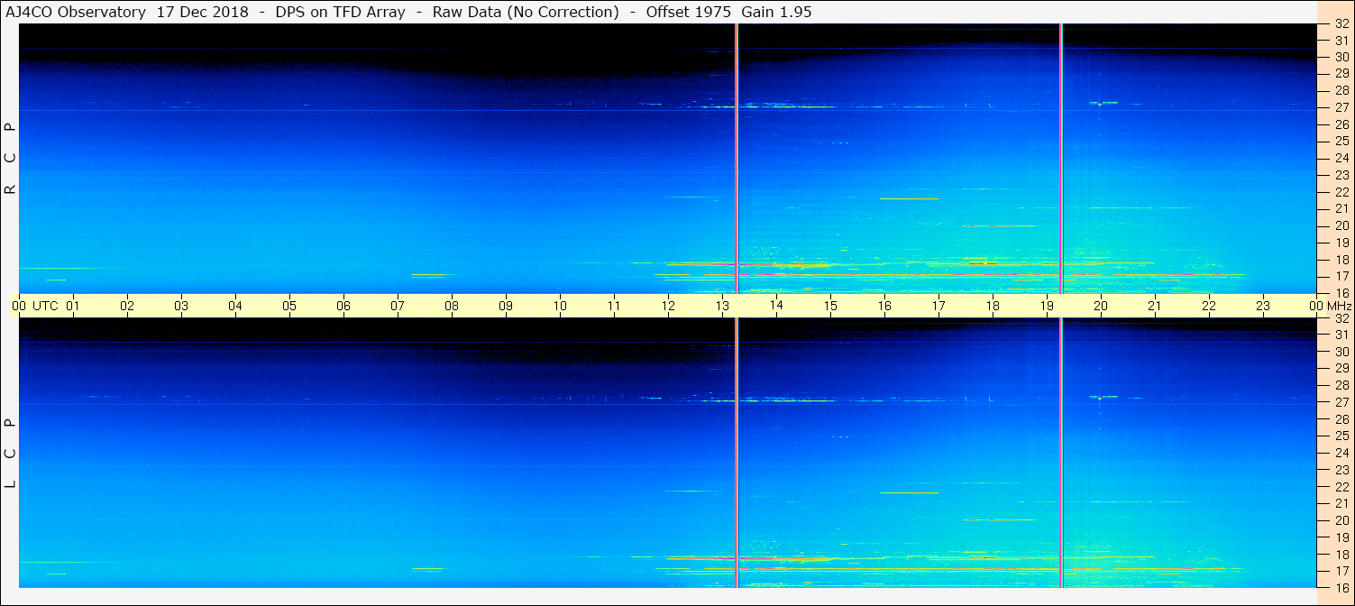The width and height of the screenshot is (1355, 606).
Task: Select "Raw Data (No Correction)" header text
Action: (526, 12)
